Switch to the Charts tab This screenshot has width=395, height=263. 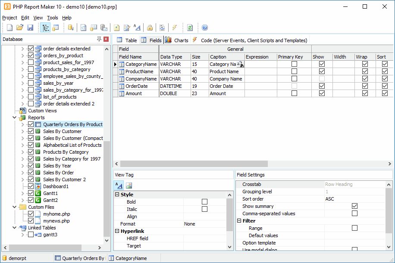(x=176, y=40)
